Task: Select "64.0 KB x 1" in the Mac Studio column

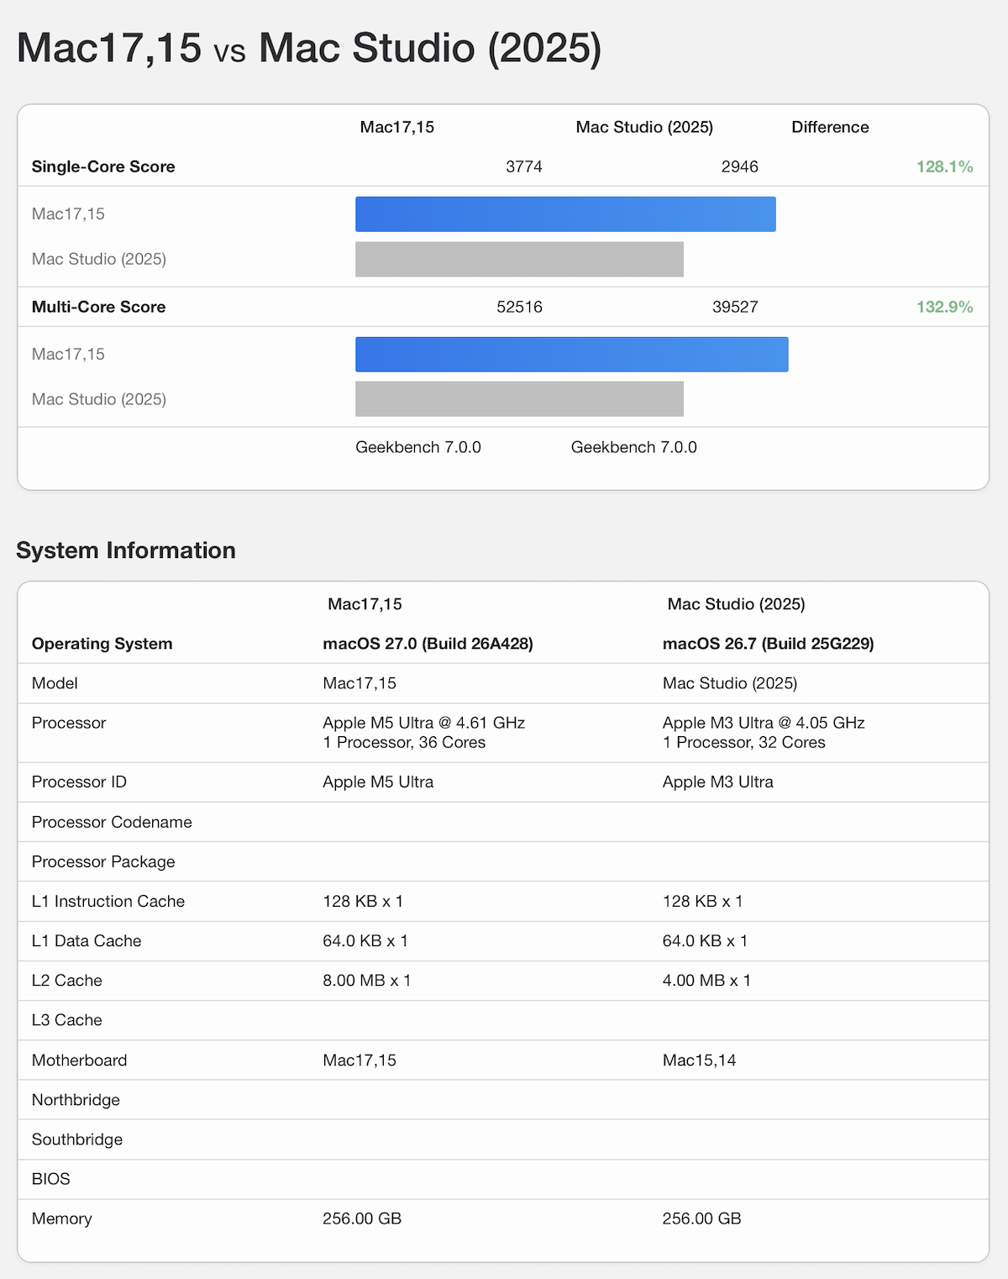Action: click(706, 940)
